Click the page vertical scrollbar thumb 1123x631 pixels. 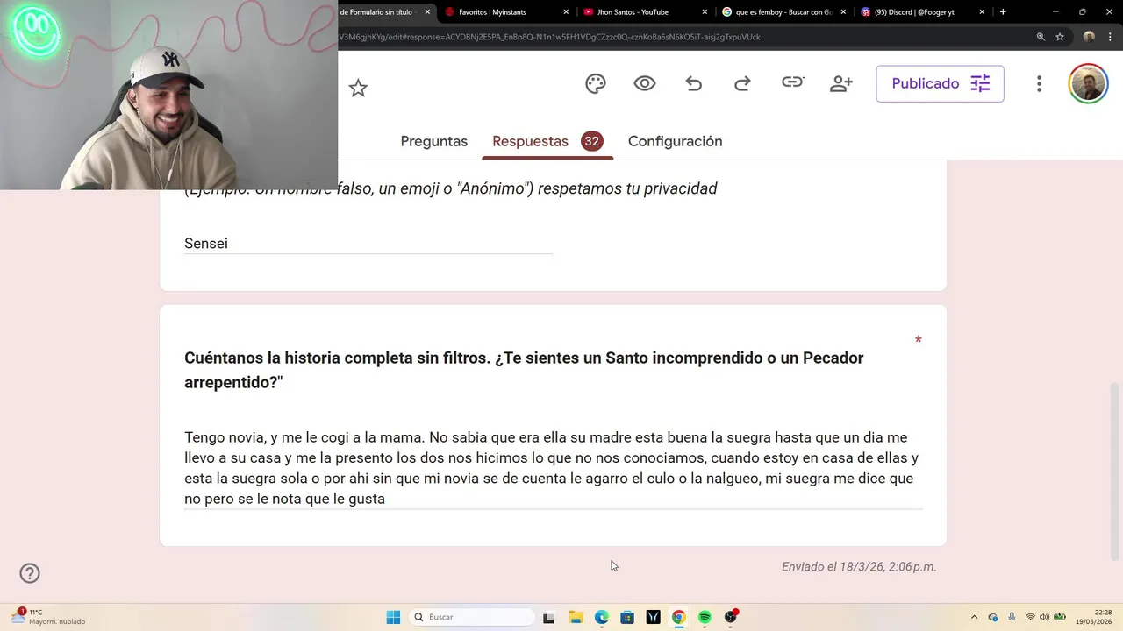pos(1115,471)
